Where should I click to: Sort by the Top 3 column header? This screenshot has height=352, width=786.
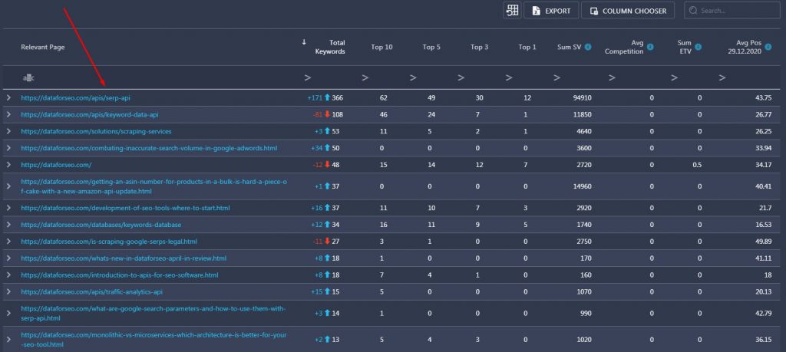[479, 47]
